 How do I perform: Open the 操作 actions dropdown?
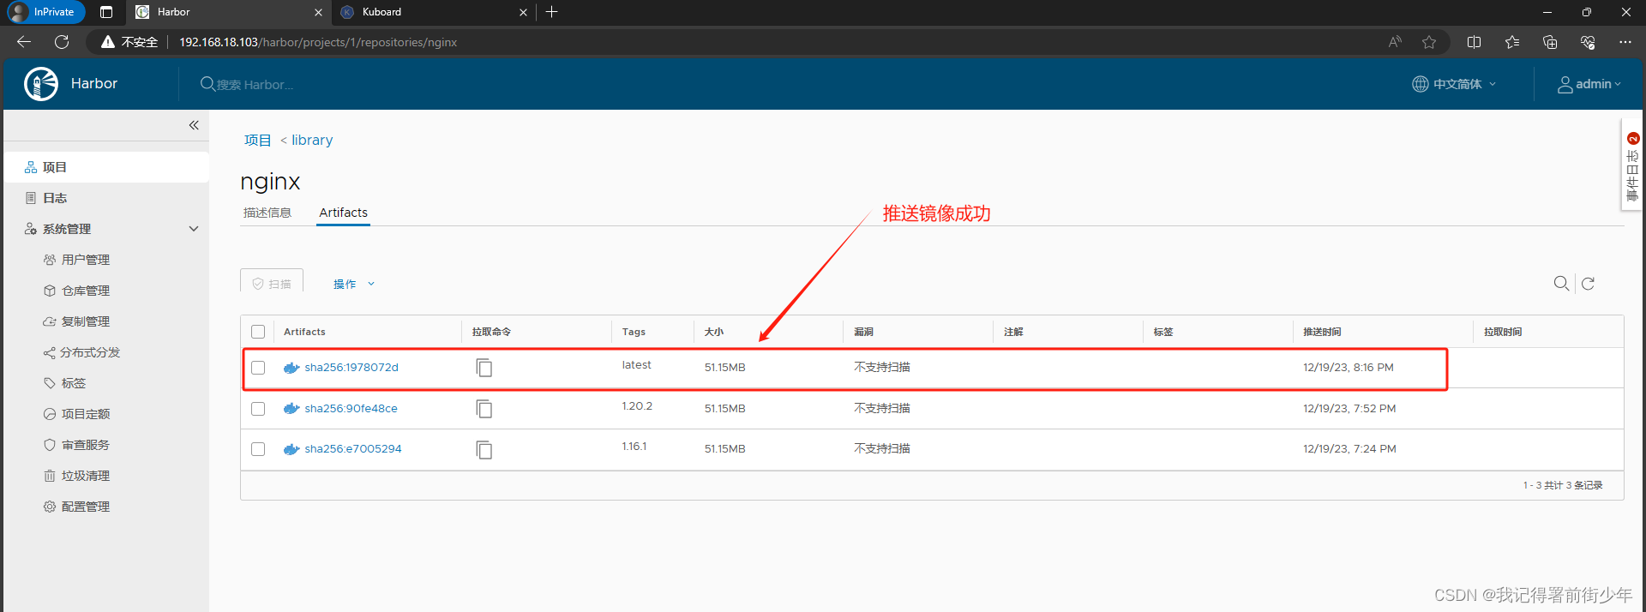tap(353, 284)
